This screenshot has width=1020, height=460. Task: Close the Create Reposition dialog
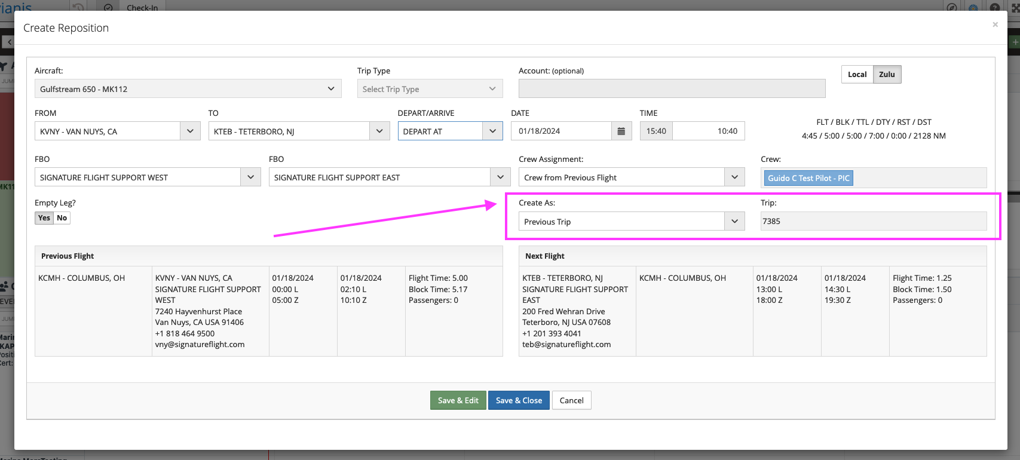click(995, 24)
